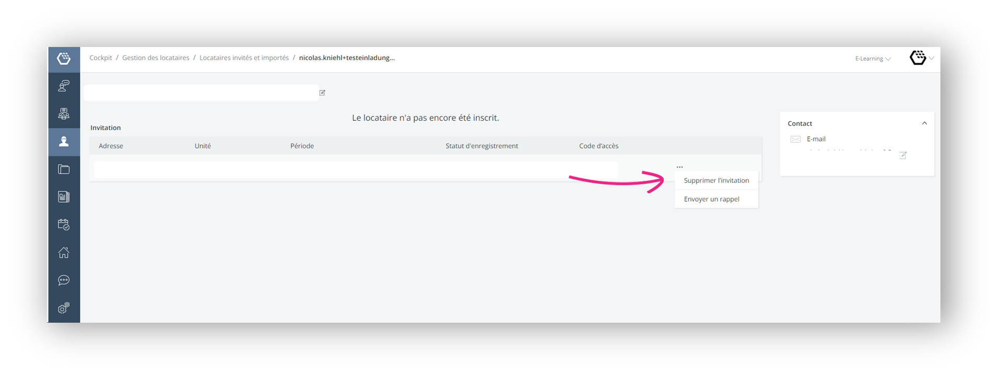Open the E-Learning dropdown
Image resolution: width=1001 pixels, height=377 pixels.
[x=873, y=58]
